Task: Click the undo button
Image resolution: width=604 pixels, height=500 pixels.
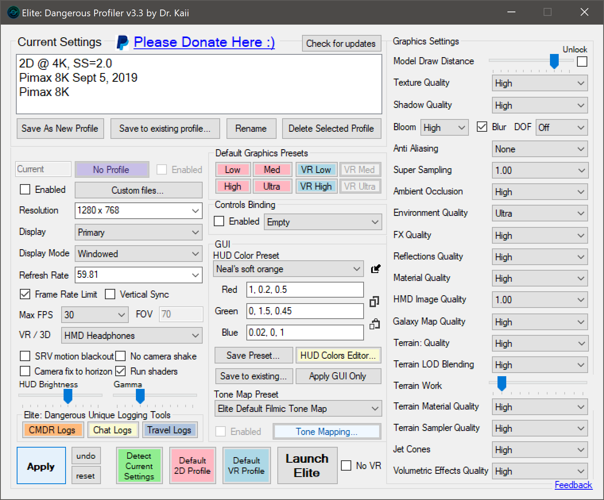Action: (x=86, y=456)
